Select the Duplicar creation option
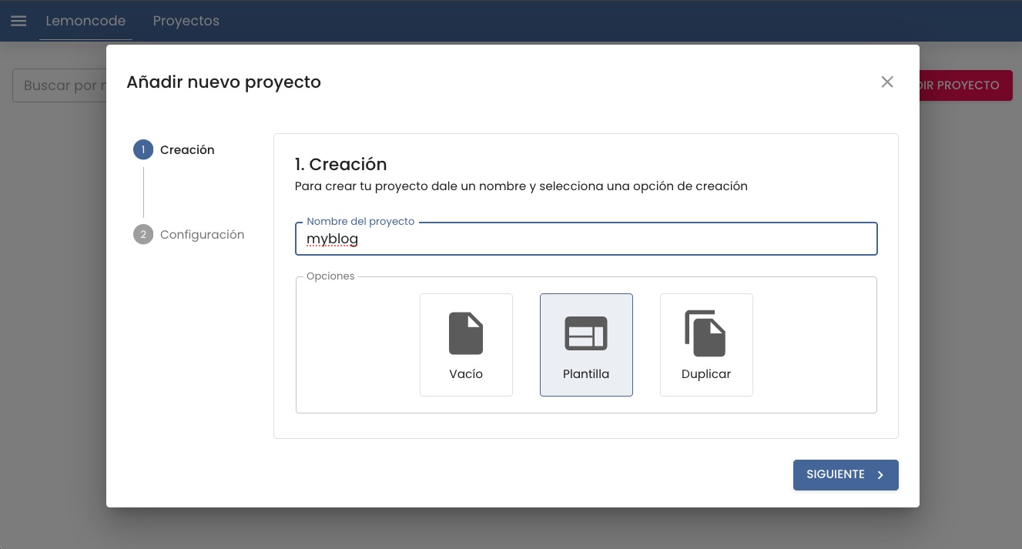Viewport: 1022px width, 549px height. click(706, 345)
